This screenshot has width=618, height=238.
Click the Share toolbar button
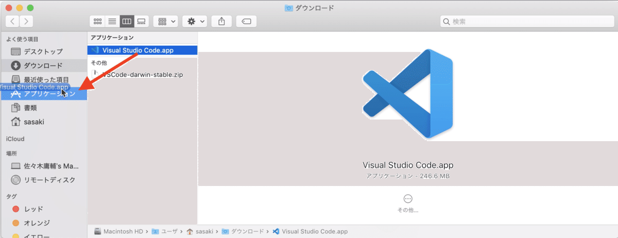222,21
